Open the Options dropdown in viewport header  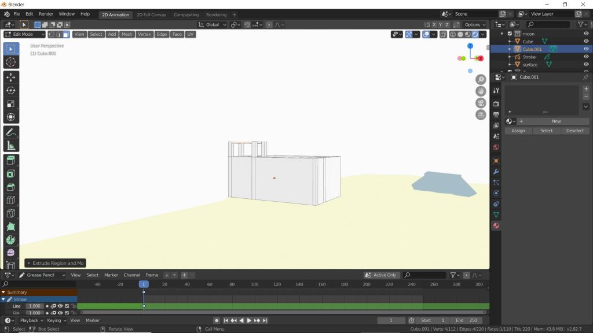pos(475,25)
